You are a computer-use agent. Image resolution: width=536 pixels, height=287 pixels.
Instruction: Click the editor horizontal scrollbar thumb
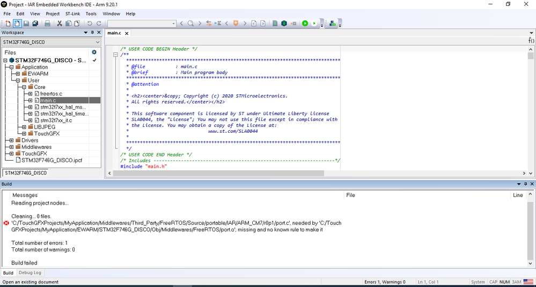click(x=218, y=173)
